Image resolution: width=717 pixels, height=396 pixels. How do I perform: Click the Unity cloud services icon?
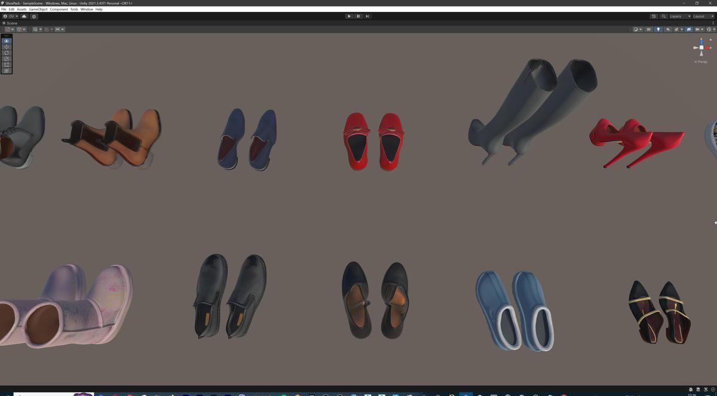click(24, 16)
